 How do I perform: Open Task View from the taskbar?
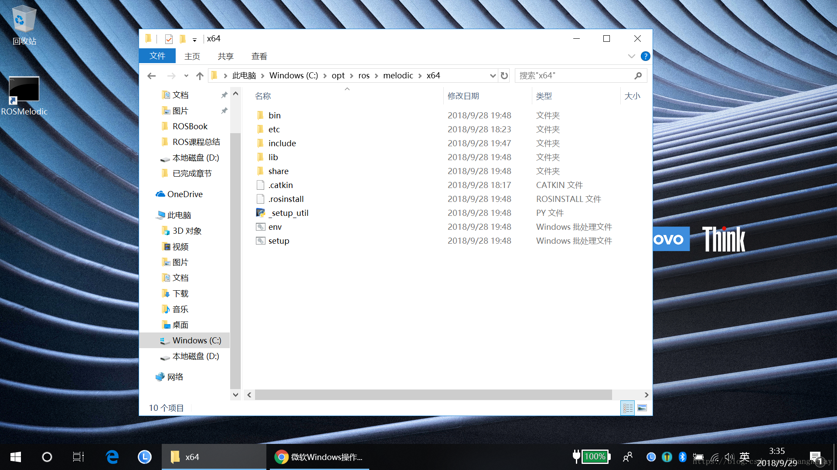(78, 457)
